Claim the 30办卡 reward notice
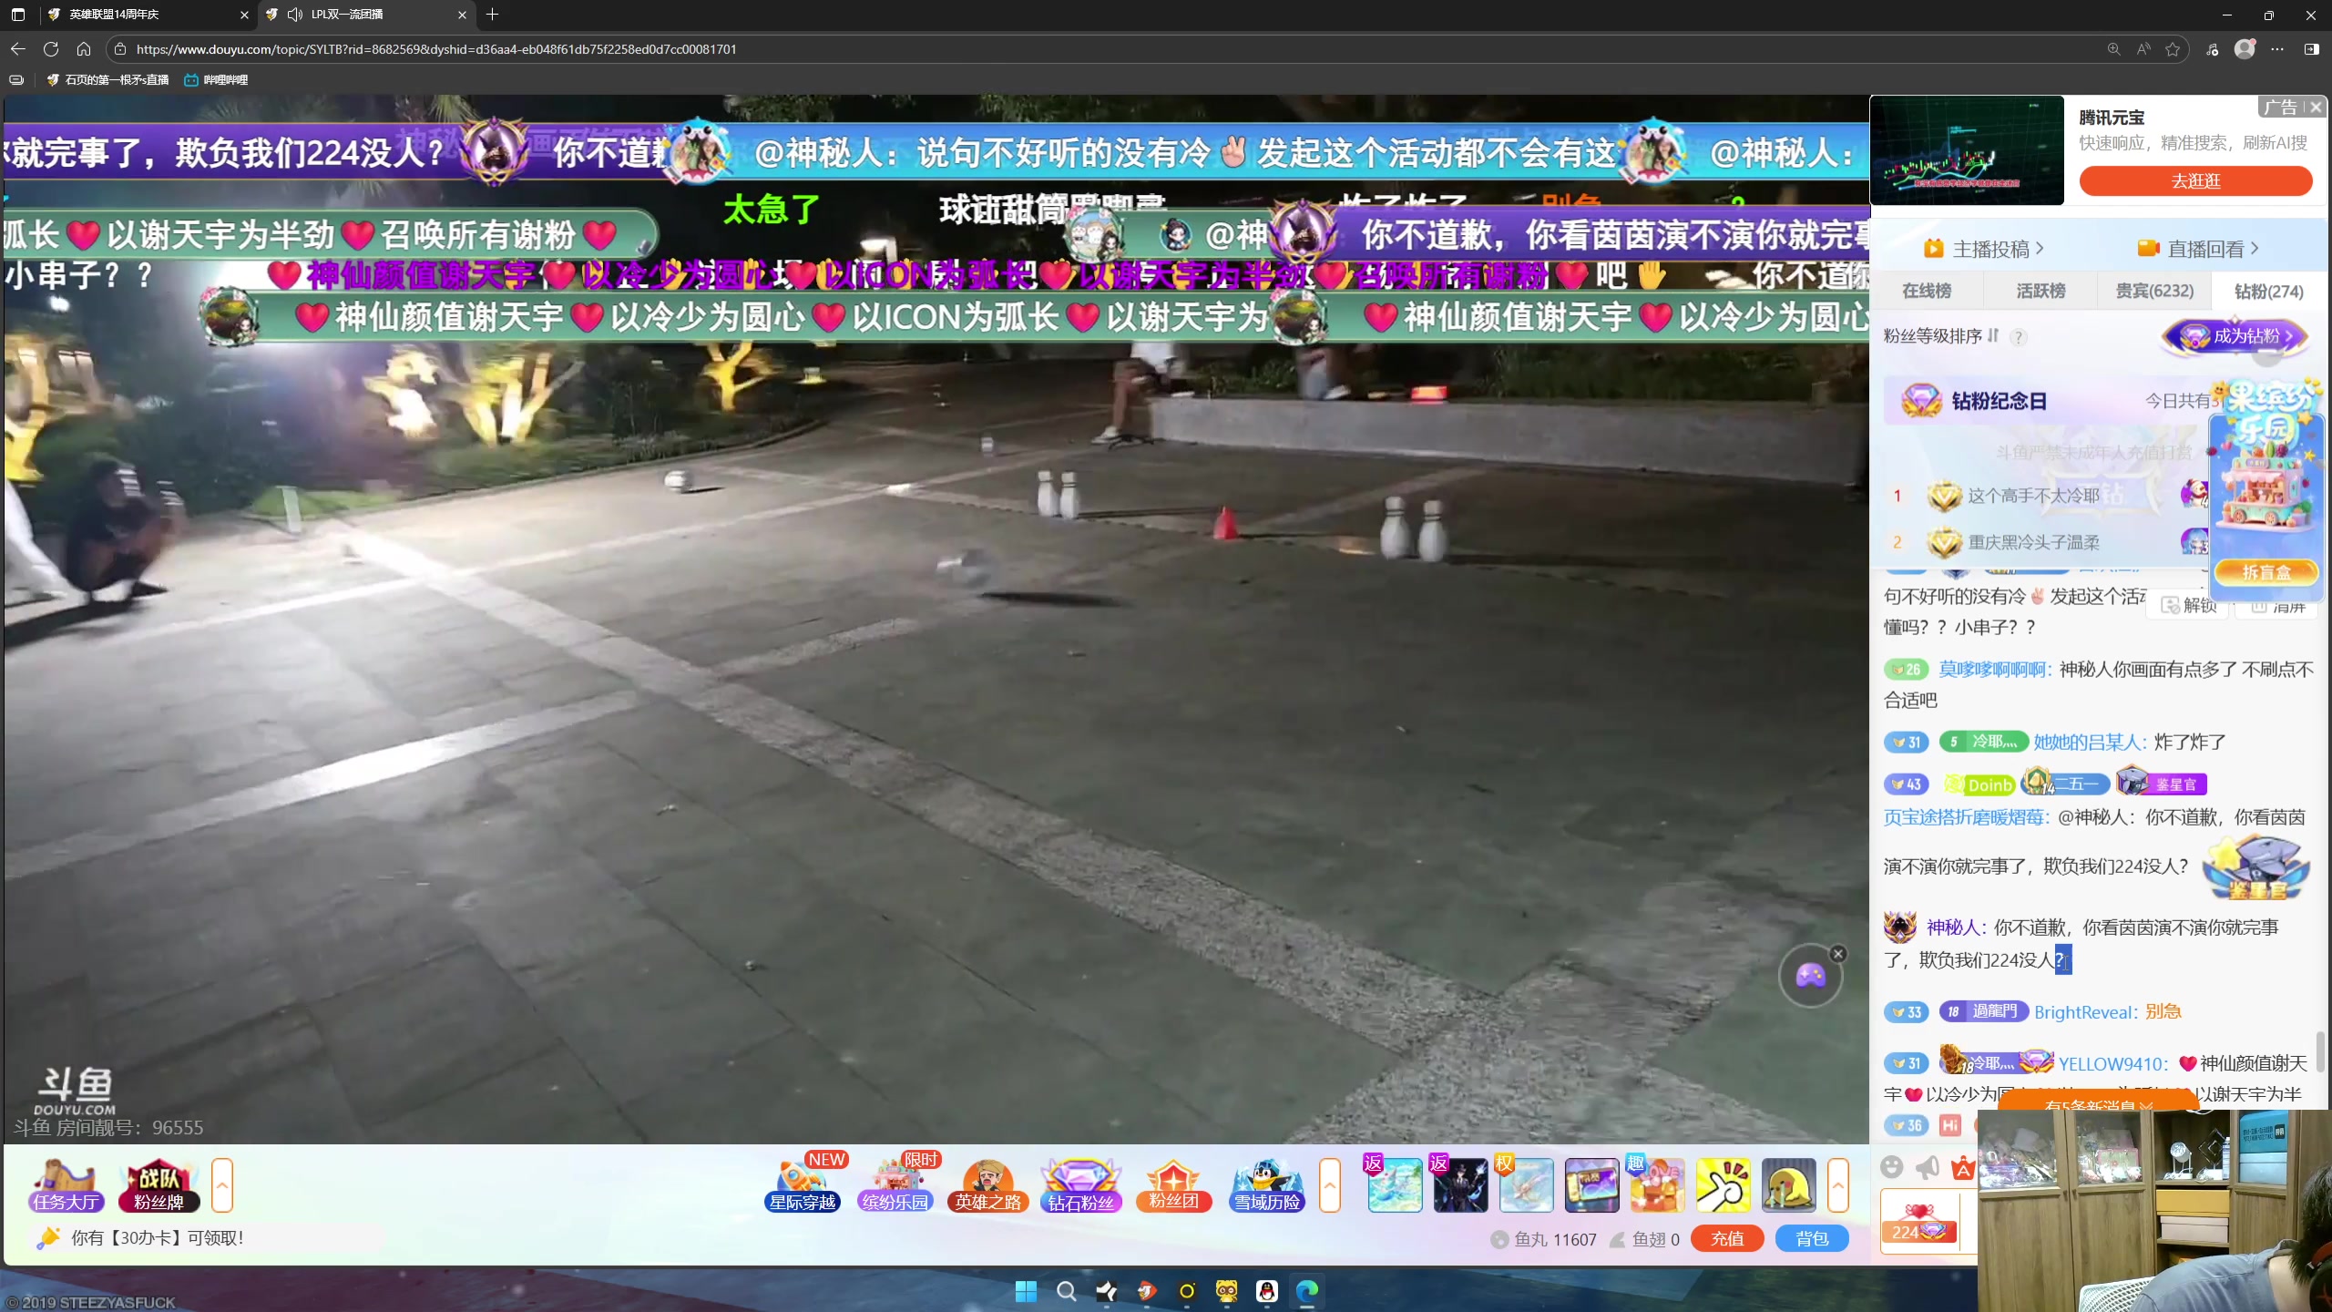 click(157, 1237)
